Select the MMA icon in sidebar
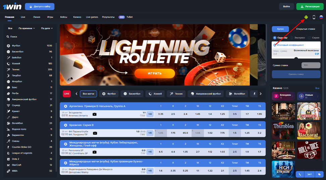This screenshot has height=180, width=326. 8,171
